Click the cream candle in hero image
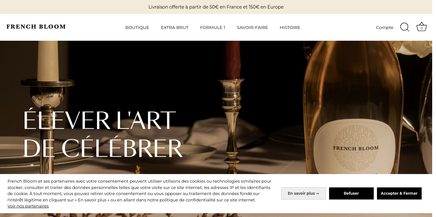436x217 pixels. [48, 60]
